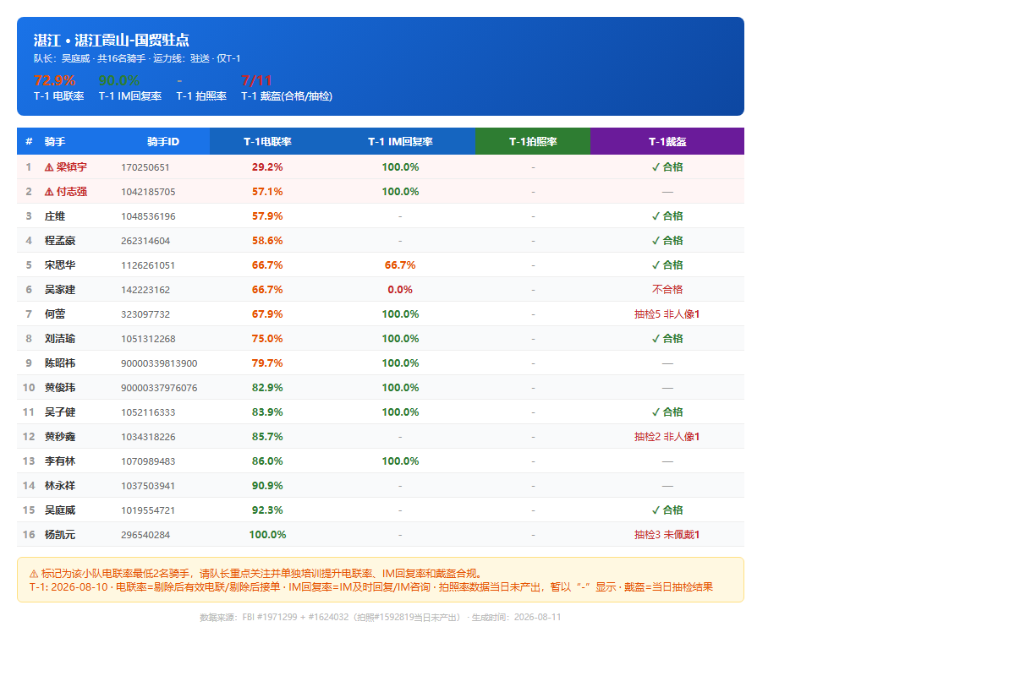Click the 抽检2 非人像1 helmet cell
The width and height of the screenshot is (1015, 676).
pos(667,437)
